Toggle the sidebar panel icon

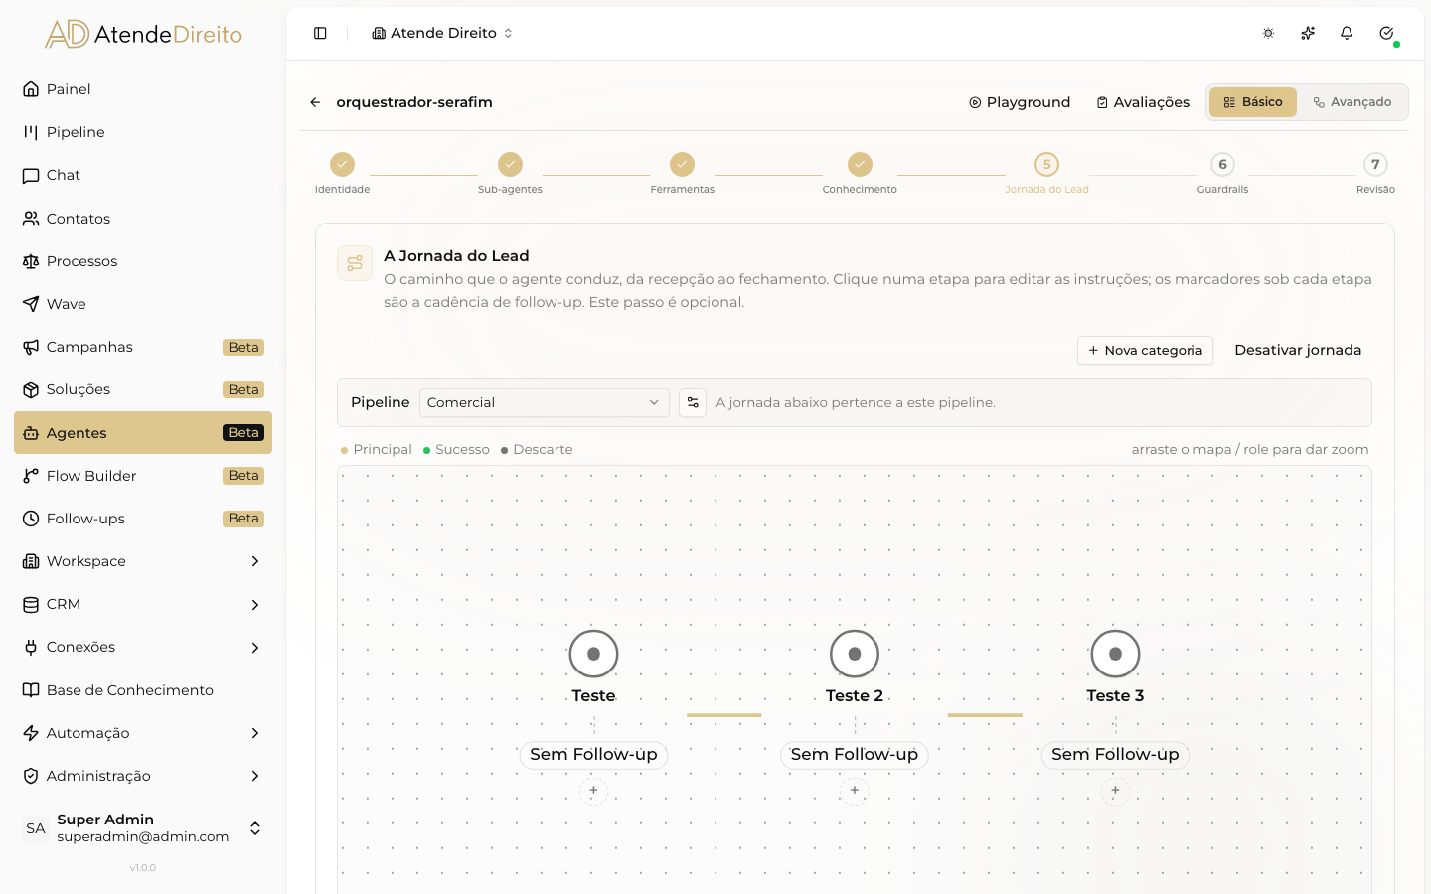click(x=320, y=33)
